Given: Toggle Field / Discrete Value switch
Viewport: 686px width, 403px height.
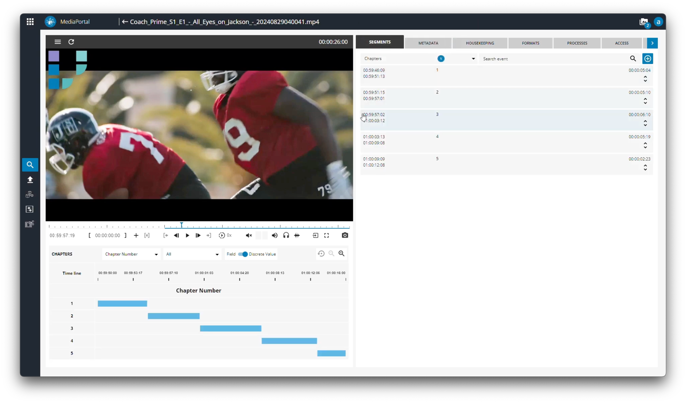Looking at the screenshot, I should (x=243, y=254).
